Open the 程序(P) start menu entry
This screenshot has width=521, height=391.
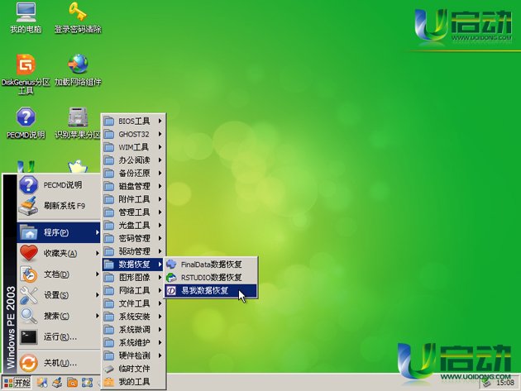click(59, 232)
